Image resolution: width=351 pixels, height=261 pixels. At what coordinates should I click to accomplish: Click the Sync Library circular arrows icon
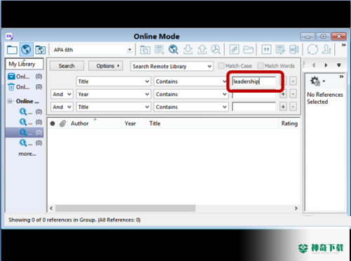point(312,49)
